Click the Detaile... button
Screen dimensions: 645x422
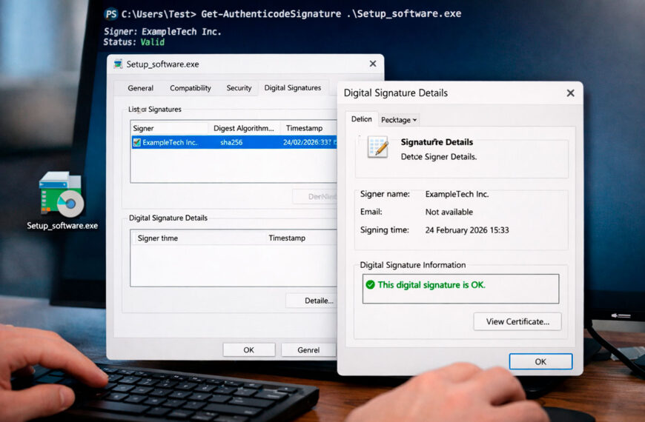point(311,301)
